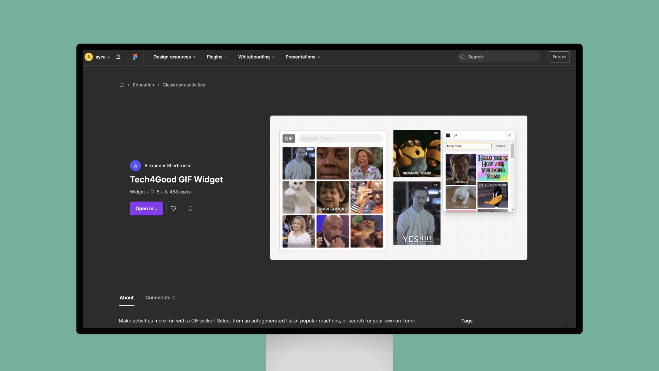The height and width of the screenshot is (371, 659).
Task: Click the Publish button
Action: click(558, 57)
